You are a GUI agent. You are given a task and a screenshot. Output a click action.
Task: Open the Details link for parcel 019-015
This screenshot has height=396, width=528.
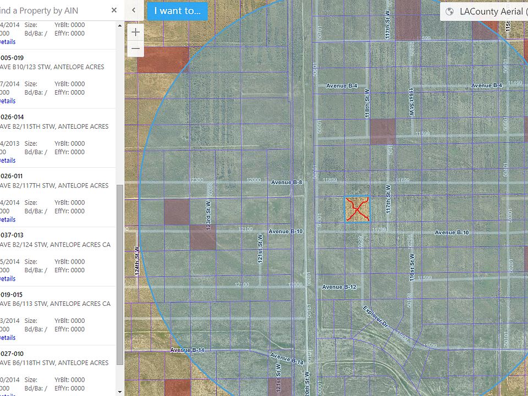click(7, 338)
